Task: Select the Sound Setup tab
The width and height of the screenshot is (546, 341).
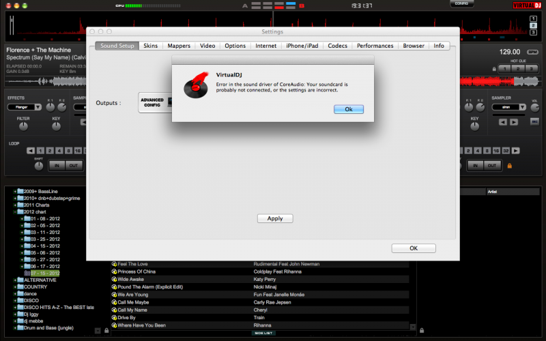Action: point(117,46)
